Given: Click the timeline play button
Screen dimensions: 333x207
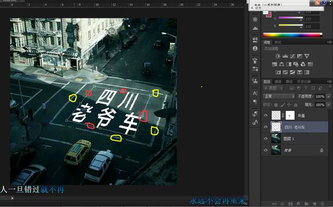Looking at the screenshot, I should (x=12, y=198).
